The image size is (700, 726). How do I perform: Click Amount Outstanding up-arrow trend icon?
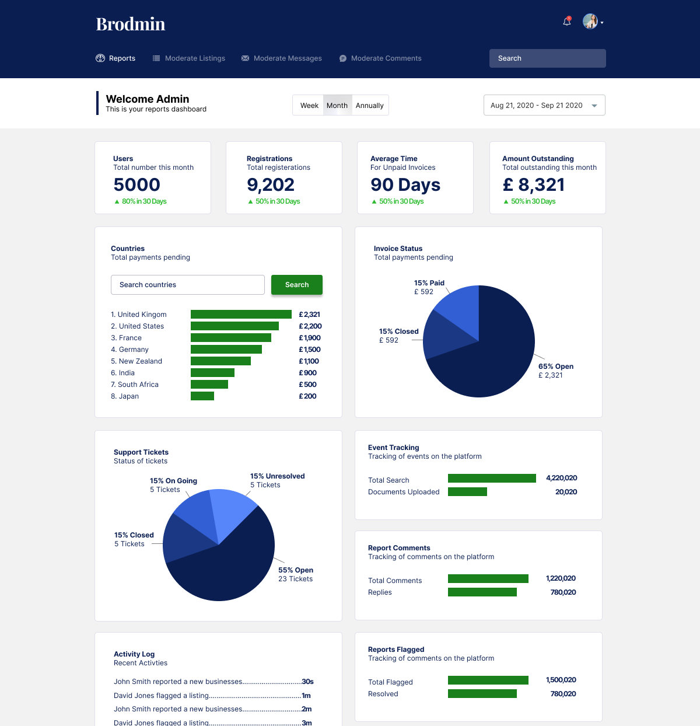point(506,201)
